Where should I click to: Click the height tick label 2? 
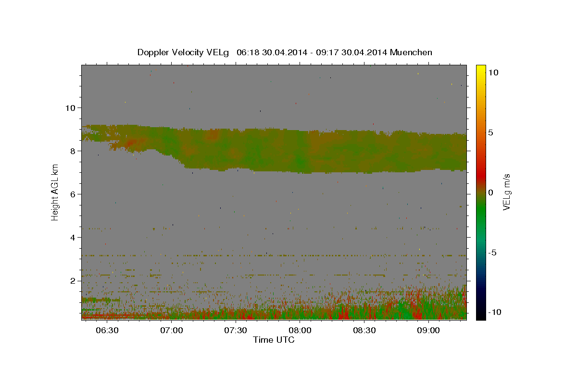tap(73, 280)
